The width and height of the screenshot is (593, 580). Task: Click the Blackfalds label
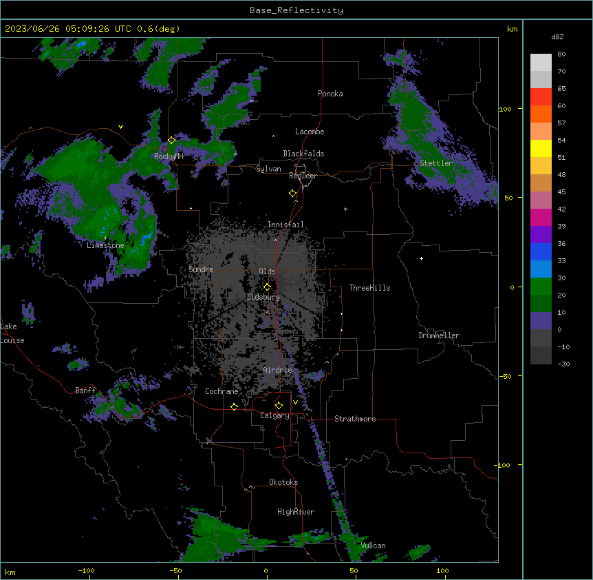pos(303,154)
